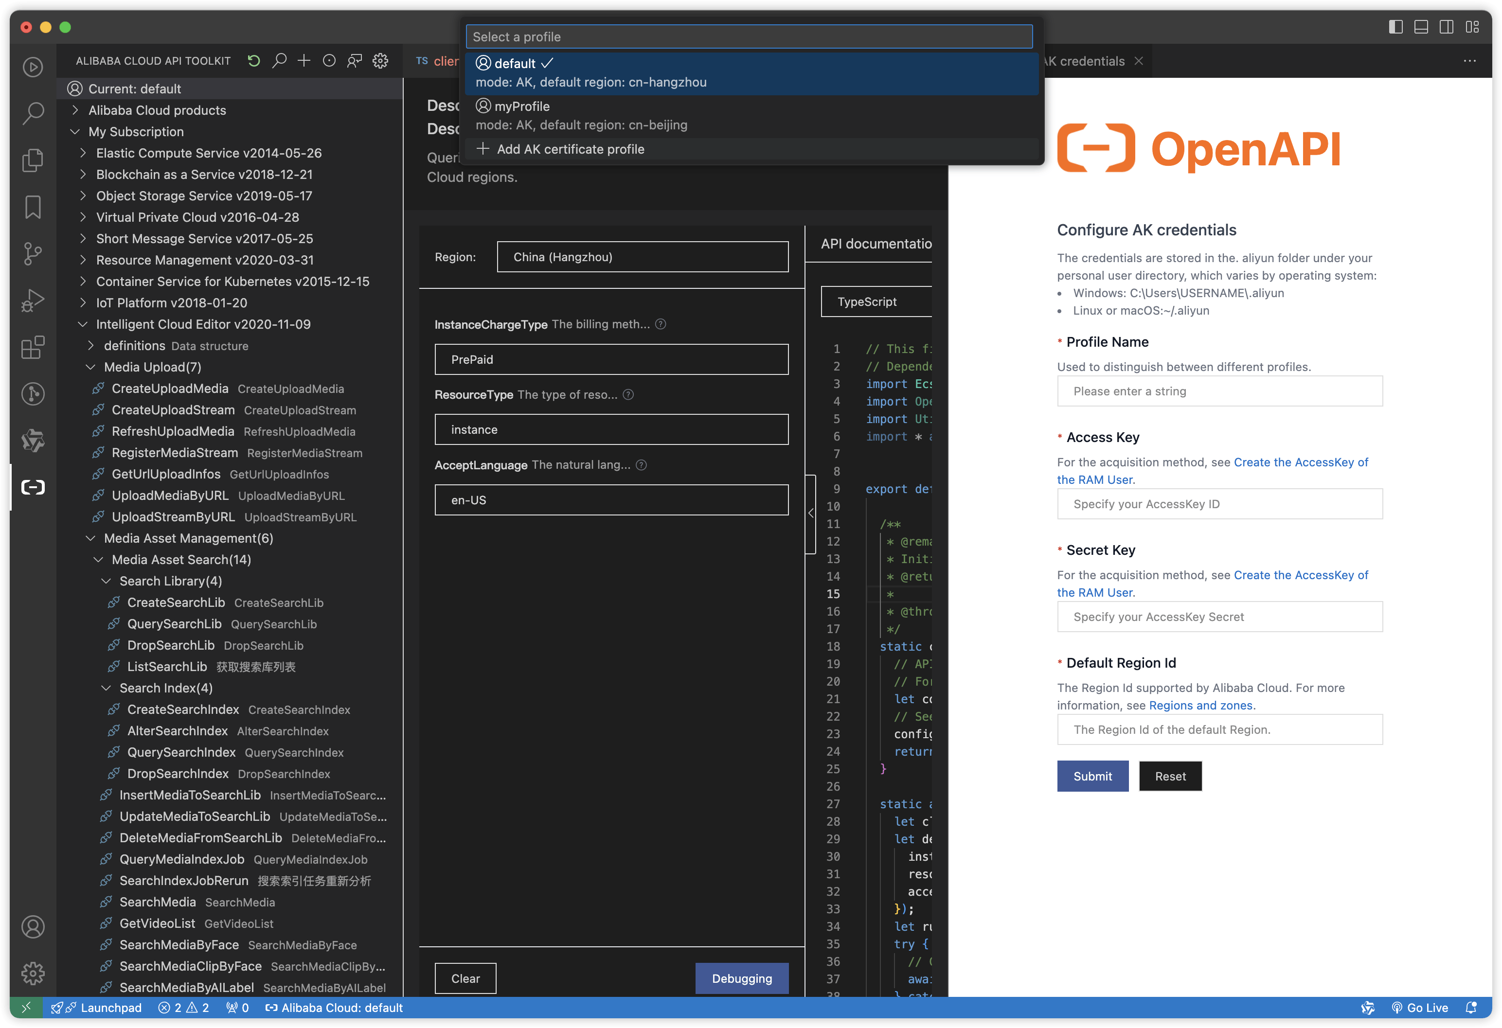Open the feedback icon in toolkit header
This screenshot has height=1028, width=1502.
pos(354,61)
